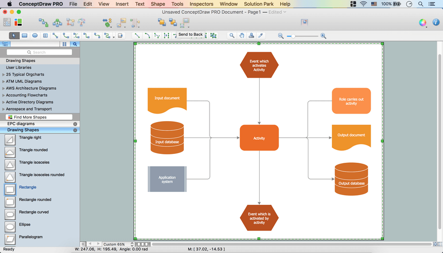Pick the hand pan tool

[x=242, y=36]
